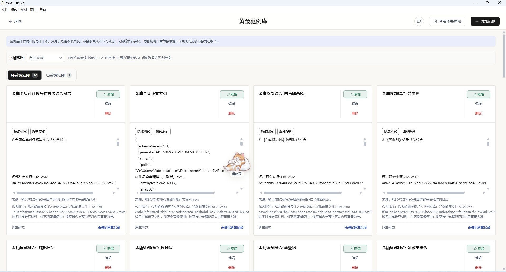The width and height of the screenshot is (506, 272).
Task: Delete the 金庸逐部综合-碧血剑 card
Action: click(x=478, y=114)
